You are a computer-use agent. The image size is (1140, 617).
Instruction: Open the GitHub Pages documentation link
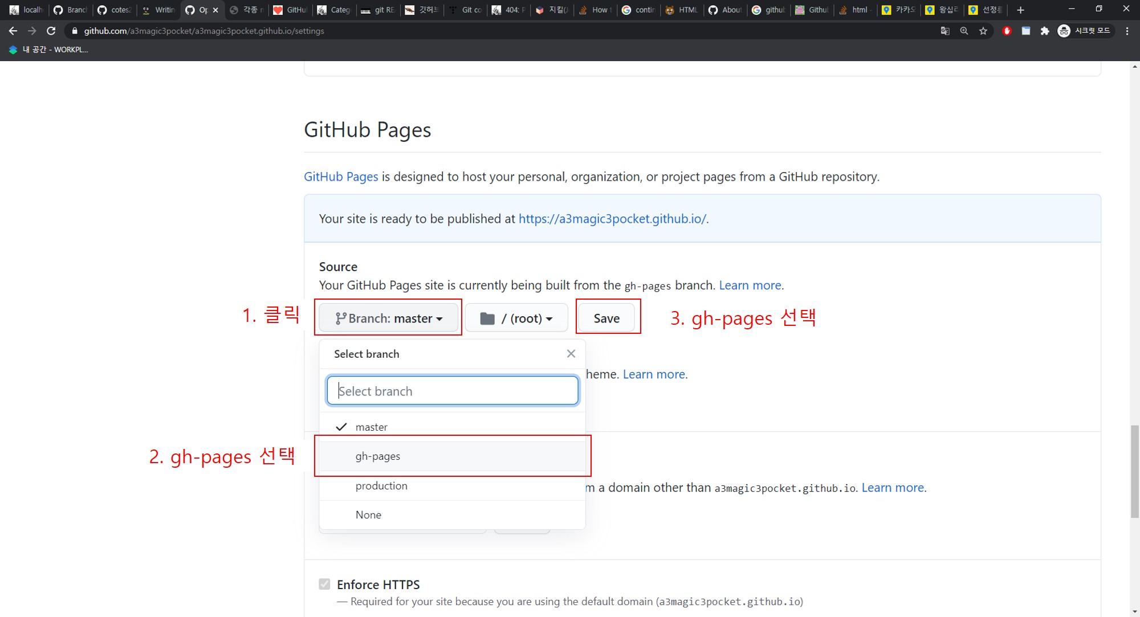click(x=341, y=177)
